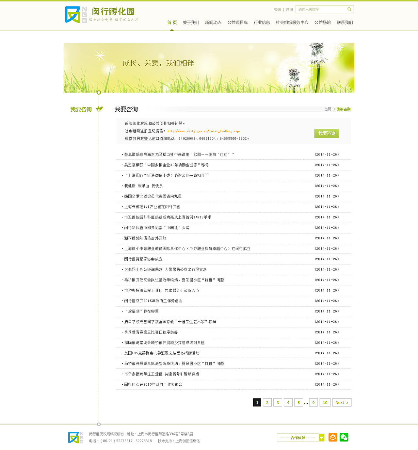Screen dimensions: 418x450
Task: Click the 登录 login link
Action: [x=277, y=9]
